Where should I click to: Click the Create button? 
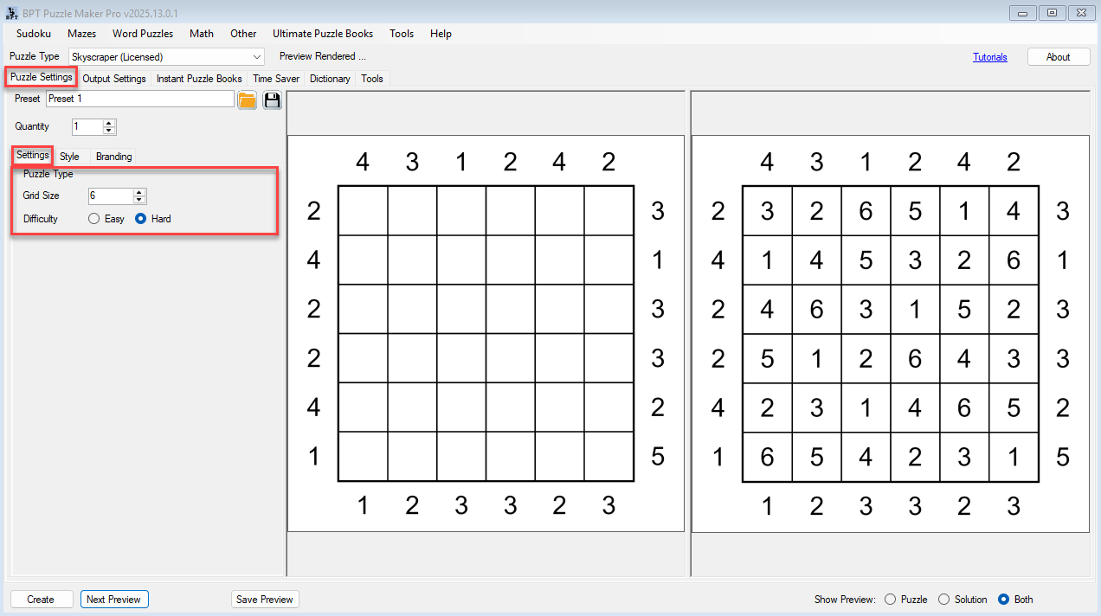pyautogui.click(x=41, y=600)
